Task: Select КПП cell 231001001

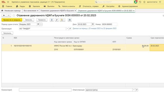Action: click(118, 49)
